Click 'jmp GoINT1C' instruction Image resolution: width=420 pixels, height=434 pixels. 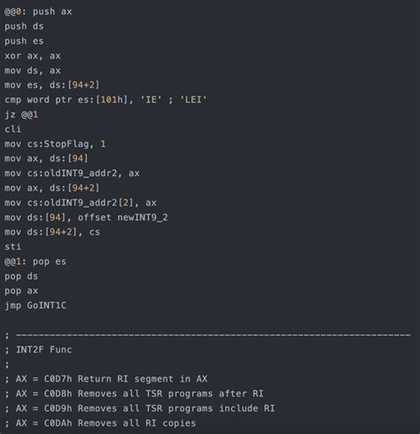(x=35, y=306)
